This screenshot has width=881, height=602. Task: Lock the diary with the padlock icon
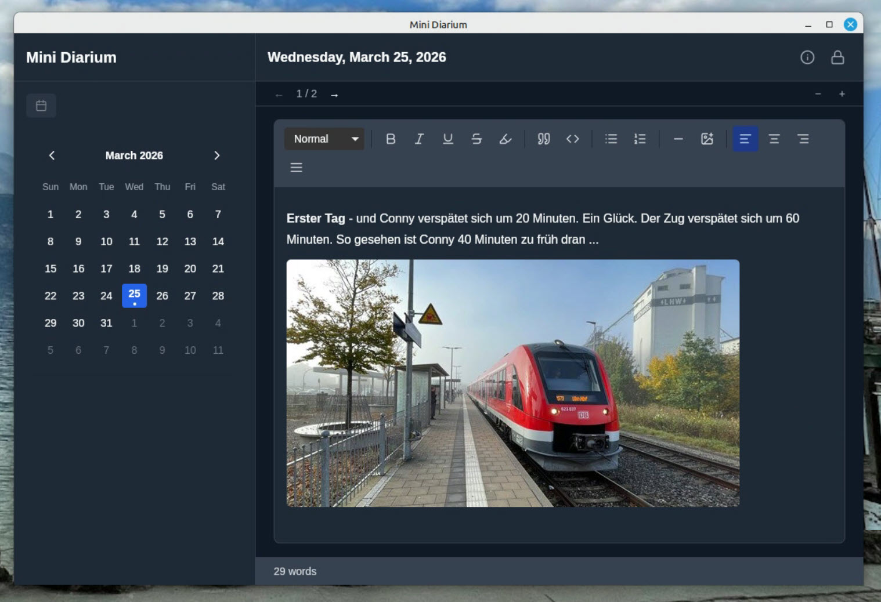tap(837, 57)
